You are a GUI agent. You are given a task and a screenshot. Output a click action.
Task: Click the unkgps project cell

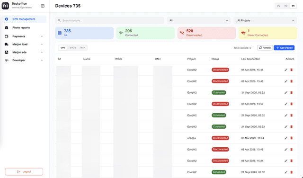[191, 138]
